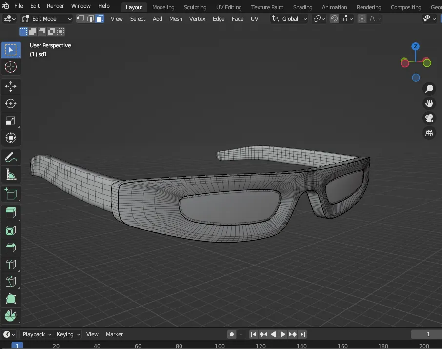Expand the Playback dropdown
The image size is (442, 349).
click(37, 334)
